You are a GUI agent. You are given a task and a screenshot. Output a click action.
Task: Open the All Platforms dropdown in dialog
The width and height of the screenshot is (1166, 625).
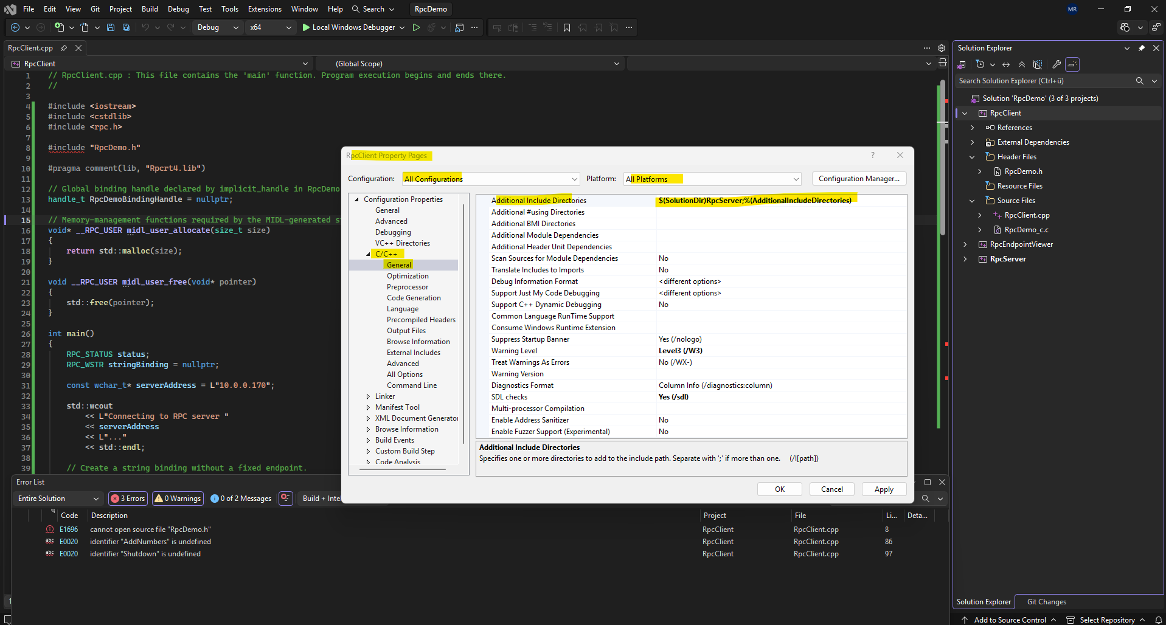tap(712, 179)
